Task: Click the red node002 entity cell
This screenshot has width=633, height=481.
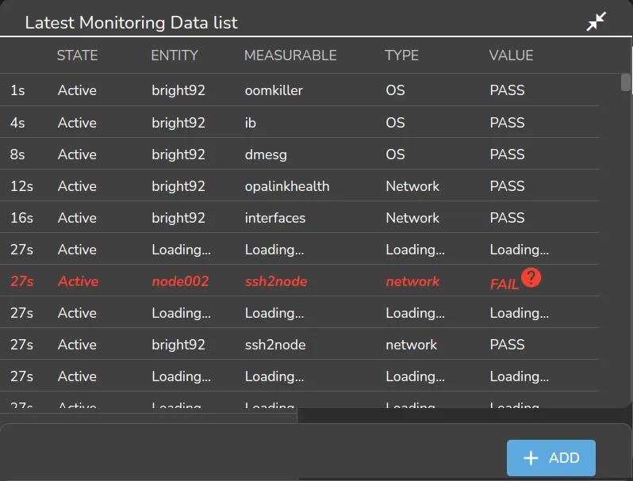Action: (x=180, y=281)
